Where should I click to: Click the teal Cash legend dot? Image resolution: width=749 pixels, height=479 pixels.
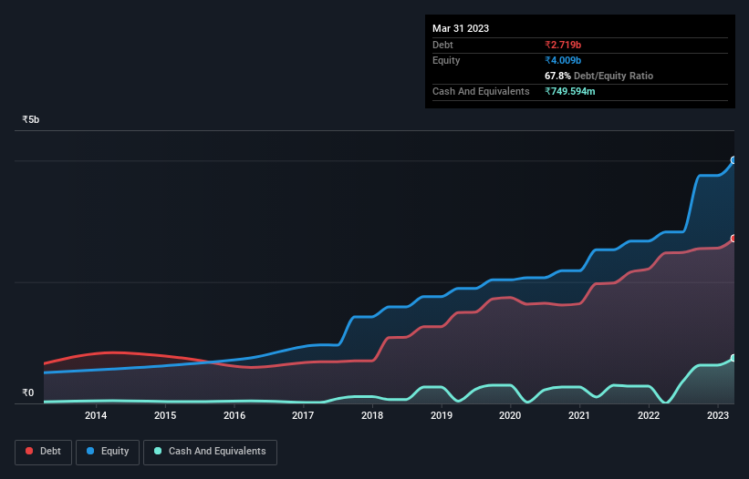[x=158, y=451]
